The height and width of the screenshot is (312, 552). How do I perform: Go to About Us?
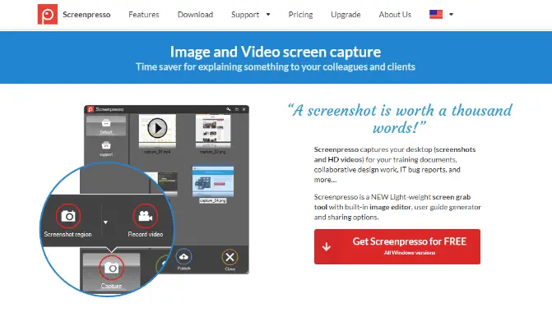point(395,15)
